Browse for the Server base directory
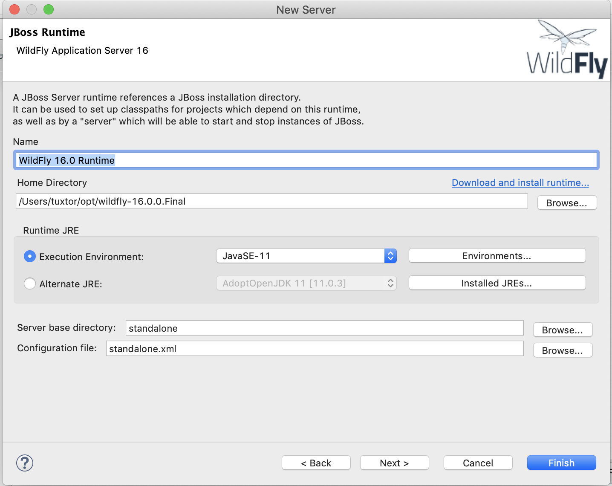The width and height of the screenshot is (612, 486). (x=562, y=330)
